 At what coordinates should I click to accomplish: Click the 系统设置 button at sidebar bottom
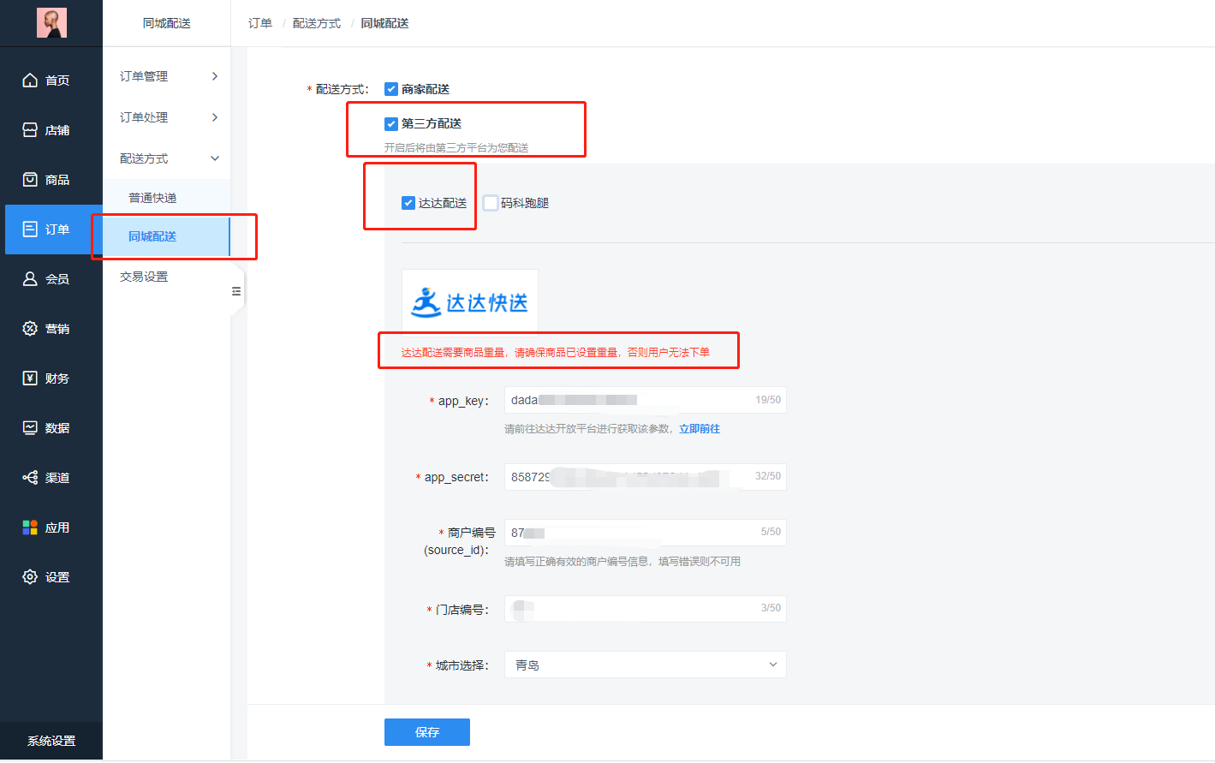51,741
